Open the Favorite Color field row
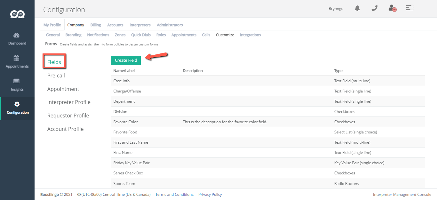 click(125, 122)
